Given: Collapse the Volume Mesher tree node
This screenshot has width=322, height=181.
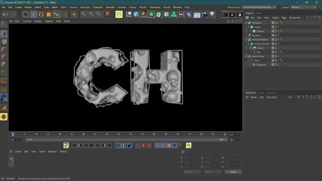Looking at the screenshot, I should (x=247, y=39).
